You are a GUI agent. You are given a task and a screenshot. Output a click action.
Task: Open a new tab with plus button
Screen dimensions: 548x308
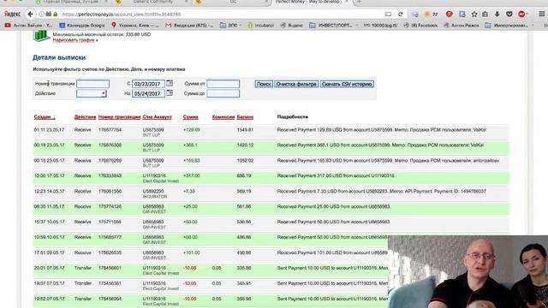(x=359, y=2)
